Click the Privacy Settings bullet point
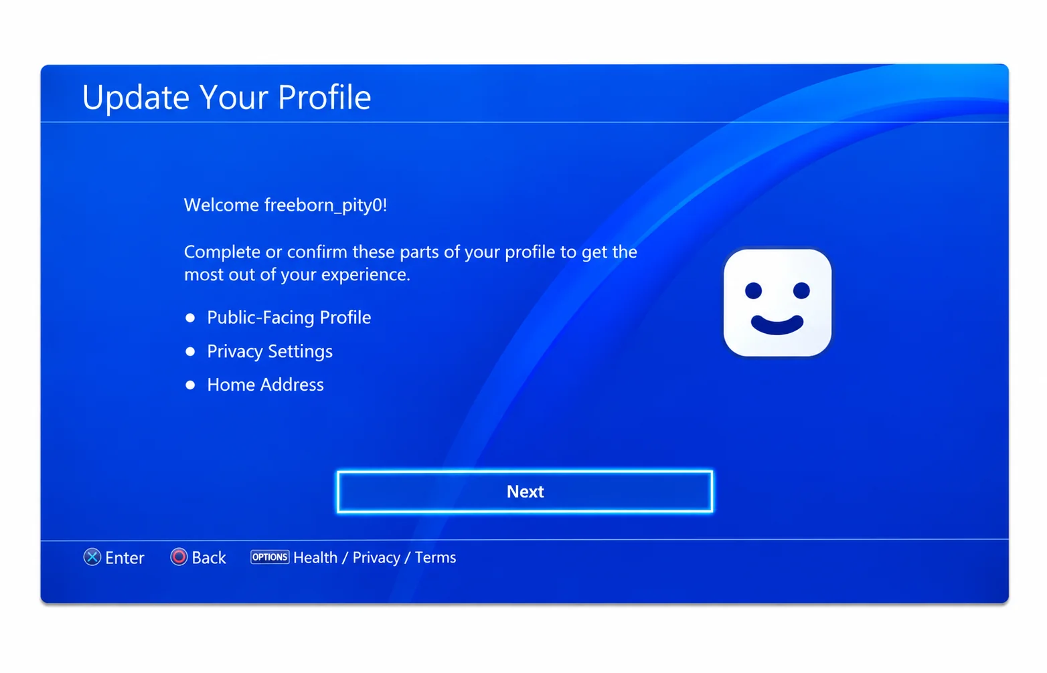Screen dimensions: 1047x673 tap(190, 351)
